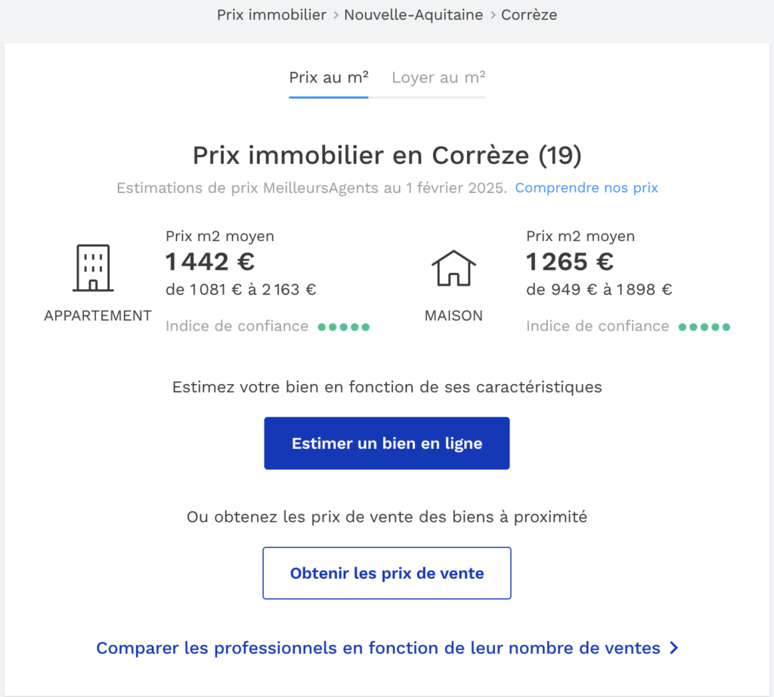Click the apartment building icon

pyautogui.click(x=94, y=268)
